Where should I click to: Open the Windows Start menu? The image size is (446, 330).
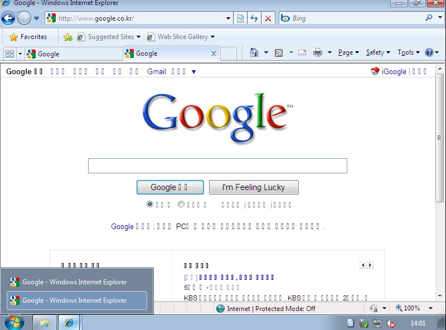click(x=14, y=323)
